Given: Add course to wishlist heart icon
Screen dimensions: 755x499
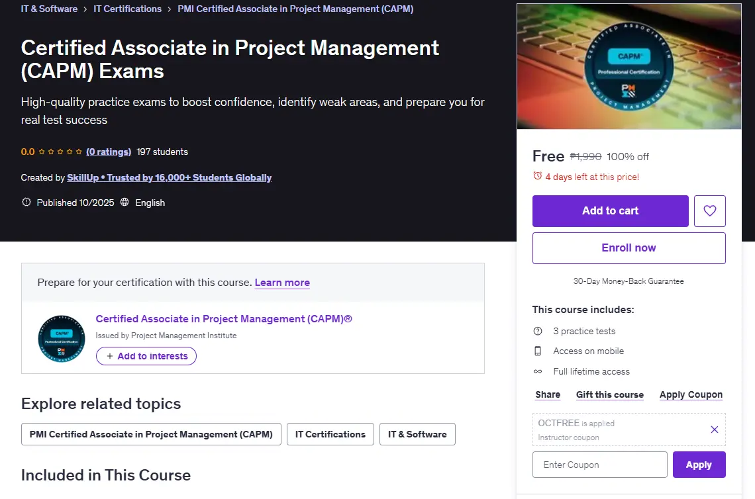Looking at the screenshot, I should [x=709, y=210].
